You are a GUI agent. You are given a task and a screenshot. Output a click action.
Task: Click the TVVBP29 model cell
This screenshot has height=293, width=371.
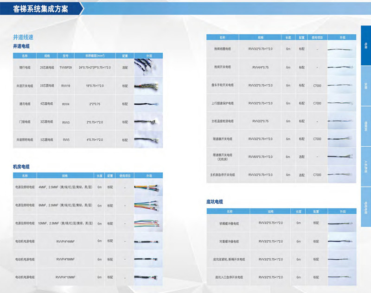coord(65,68)
